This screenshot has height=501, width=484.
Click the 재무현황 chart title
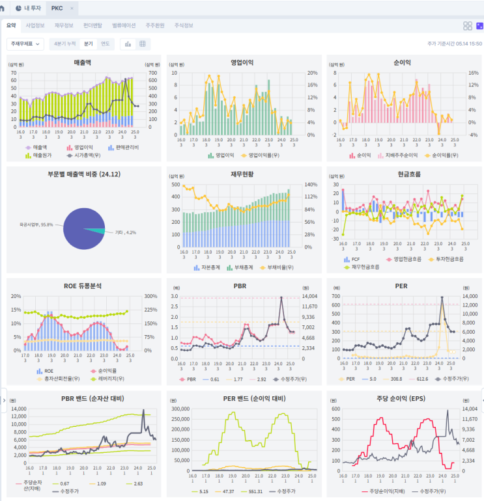[x=242, y=174]
